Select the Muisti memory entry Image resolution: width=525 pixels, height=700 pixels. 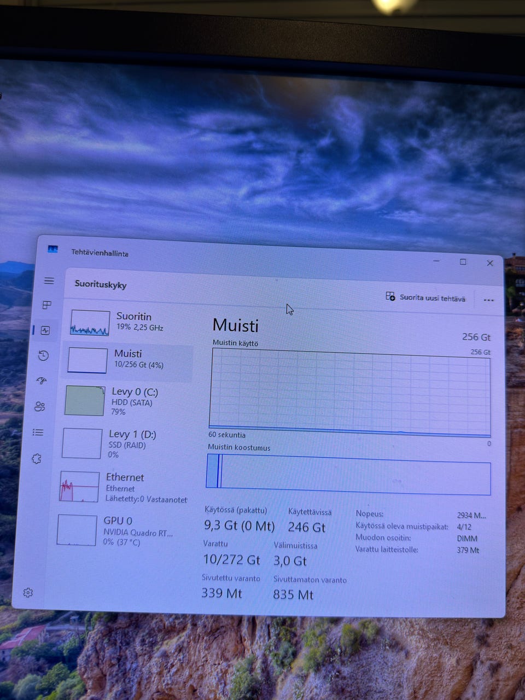point(127,360)
